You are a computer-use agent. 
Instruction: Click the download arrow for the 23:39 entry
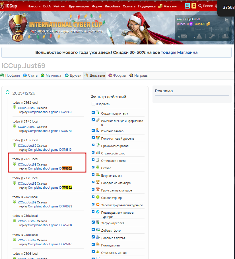pyautogui.click(x=15, y=145)
